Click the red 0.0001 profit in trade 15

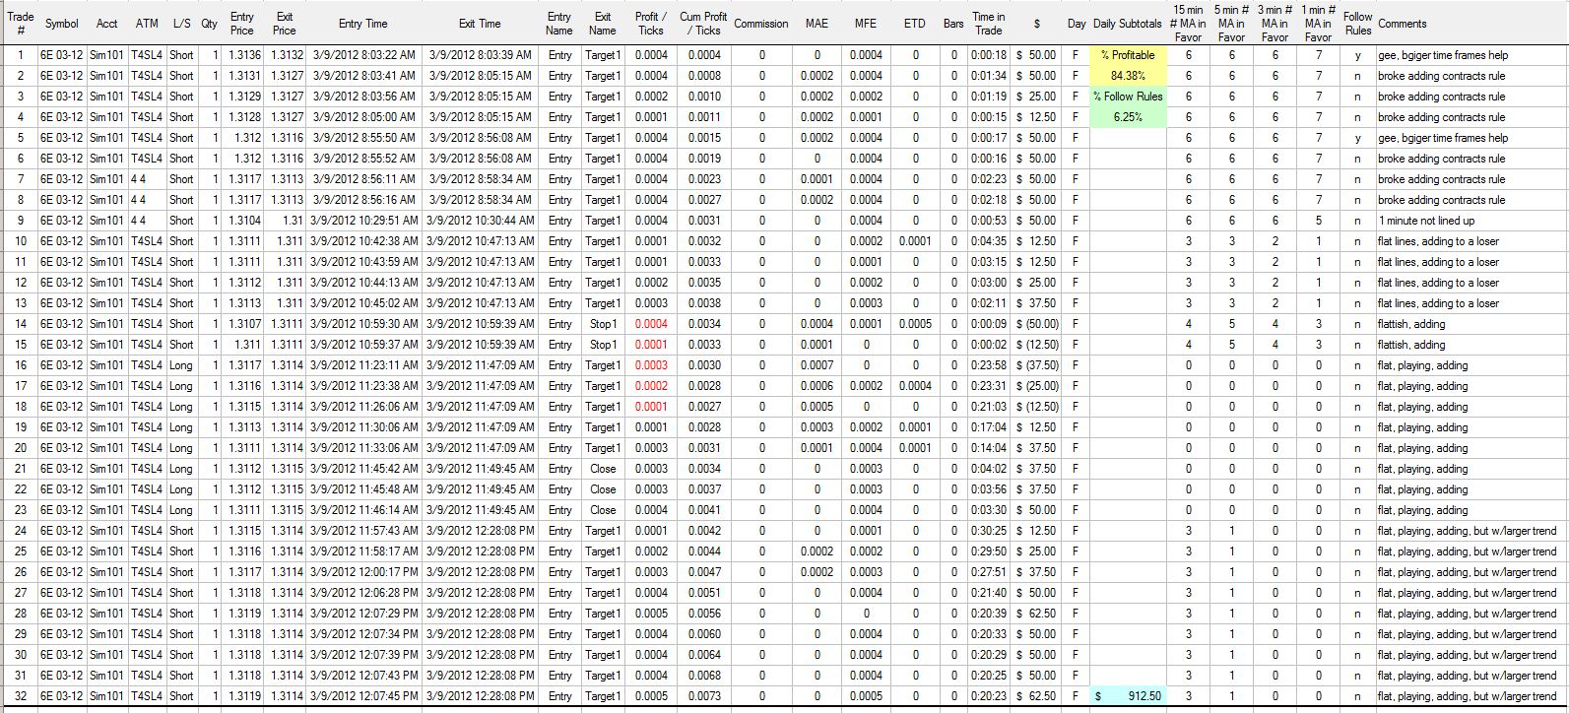coord(651,345)
